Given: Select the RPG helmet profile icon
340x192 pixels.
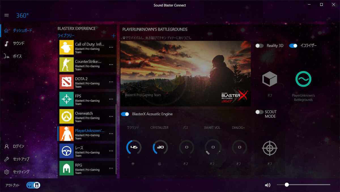Looking at the screenshot, I should (67, 168).
